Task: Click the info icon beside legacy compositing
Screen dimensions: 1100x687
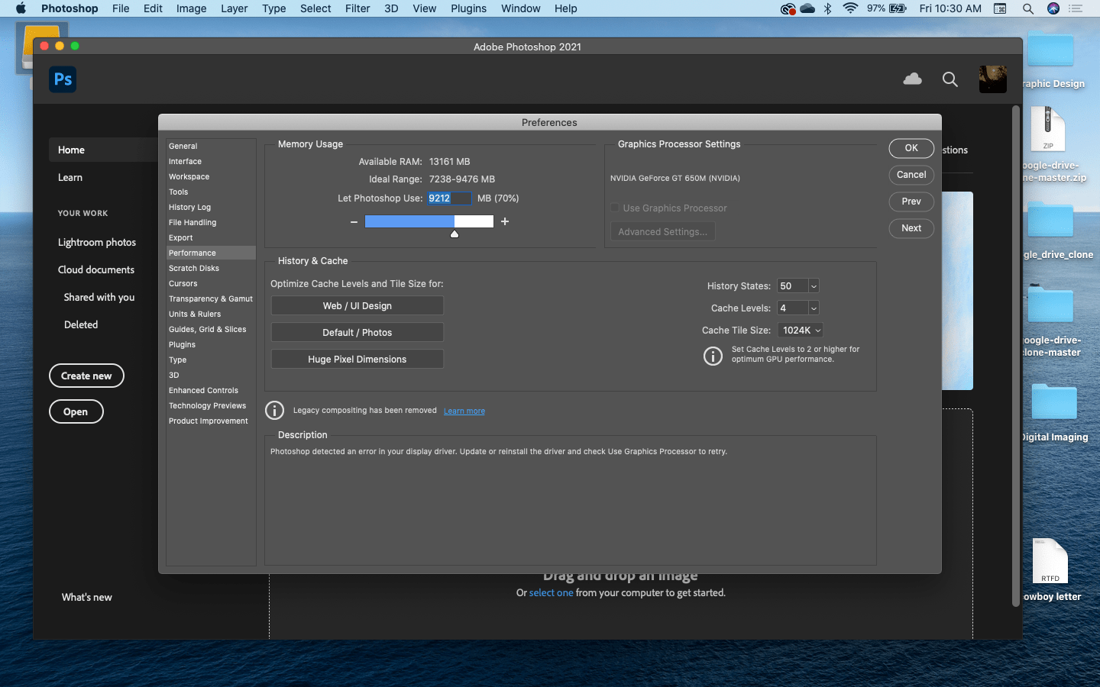Action: pyautogui.click(x=274, y=411)
